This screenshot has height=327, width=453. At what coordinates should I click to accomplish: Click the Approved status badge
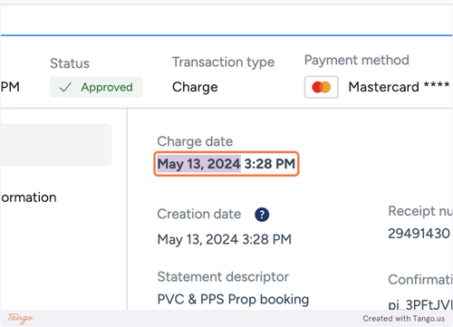[96, 87]
